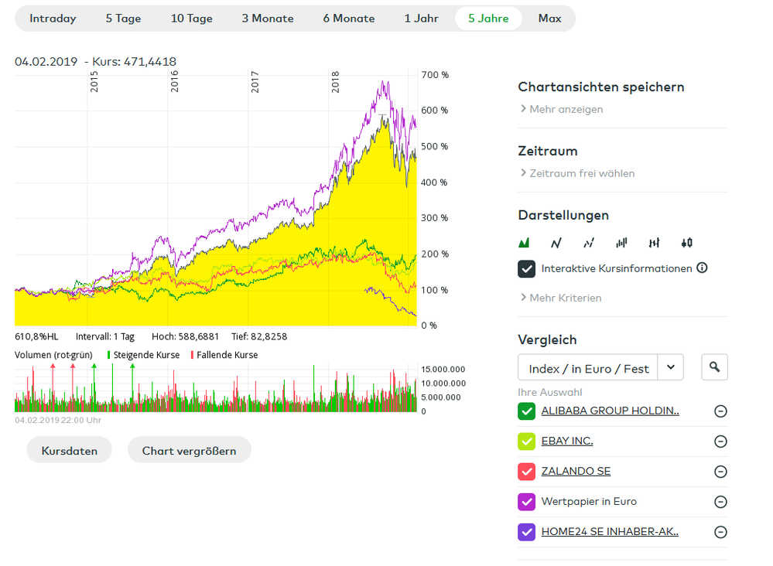Switch to the 1 Jahr time range
Viewport: 773px width, 566px height.
point(421,19)
